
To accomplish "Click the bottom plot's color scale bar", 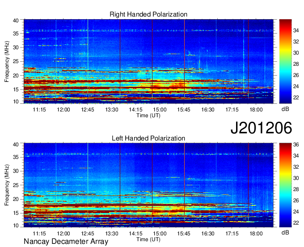I will (285, 185).
